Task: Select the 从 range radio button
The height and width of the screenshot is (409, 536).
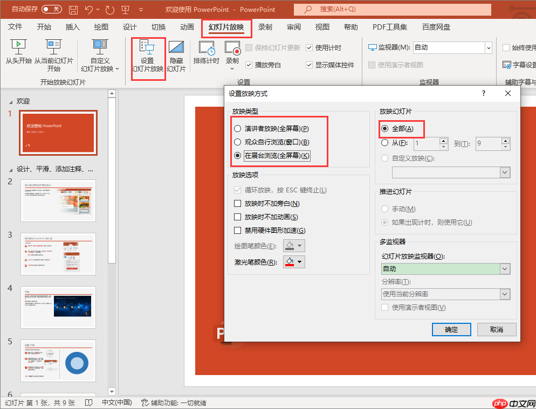Action: [x=385, y=143]
